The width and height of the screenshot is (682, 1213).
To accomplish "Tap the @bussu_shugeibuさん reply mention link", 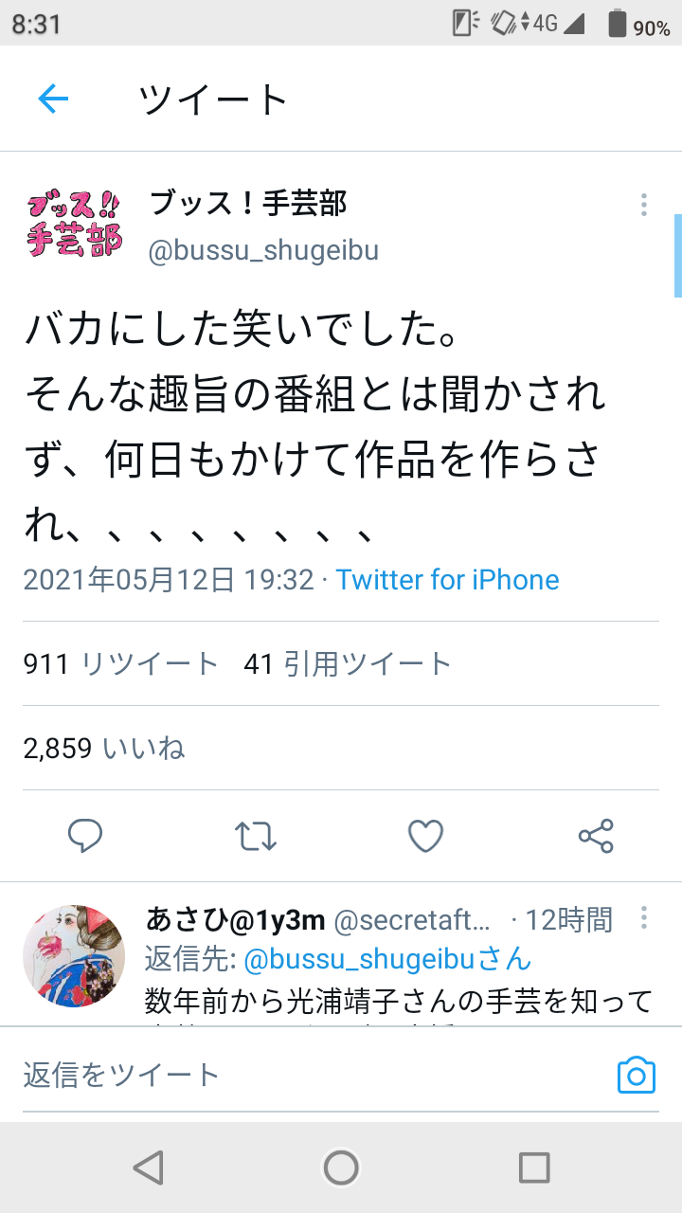I will pyautogui.click(x=388, y=959).
